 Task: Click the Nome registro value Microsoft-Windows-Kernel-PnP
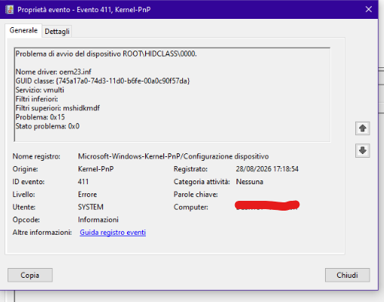click(x=173, y=156)
